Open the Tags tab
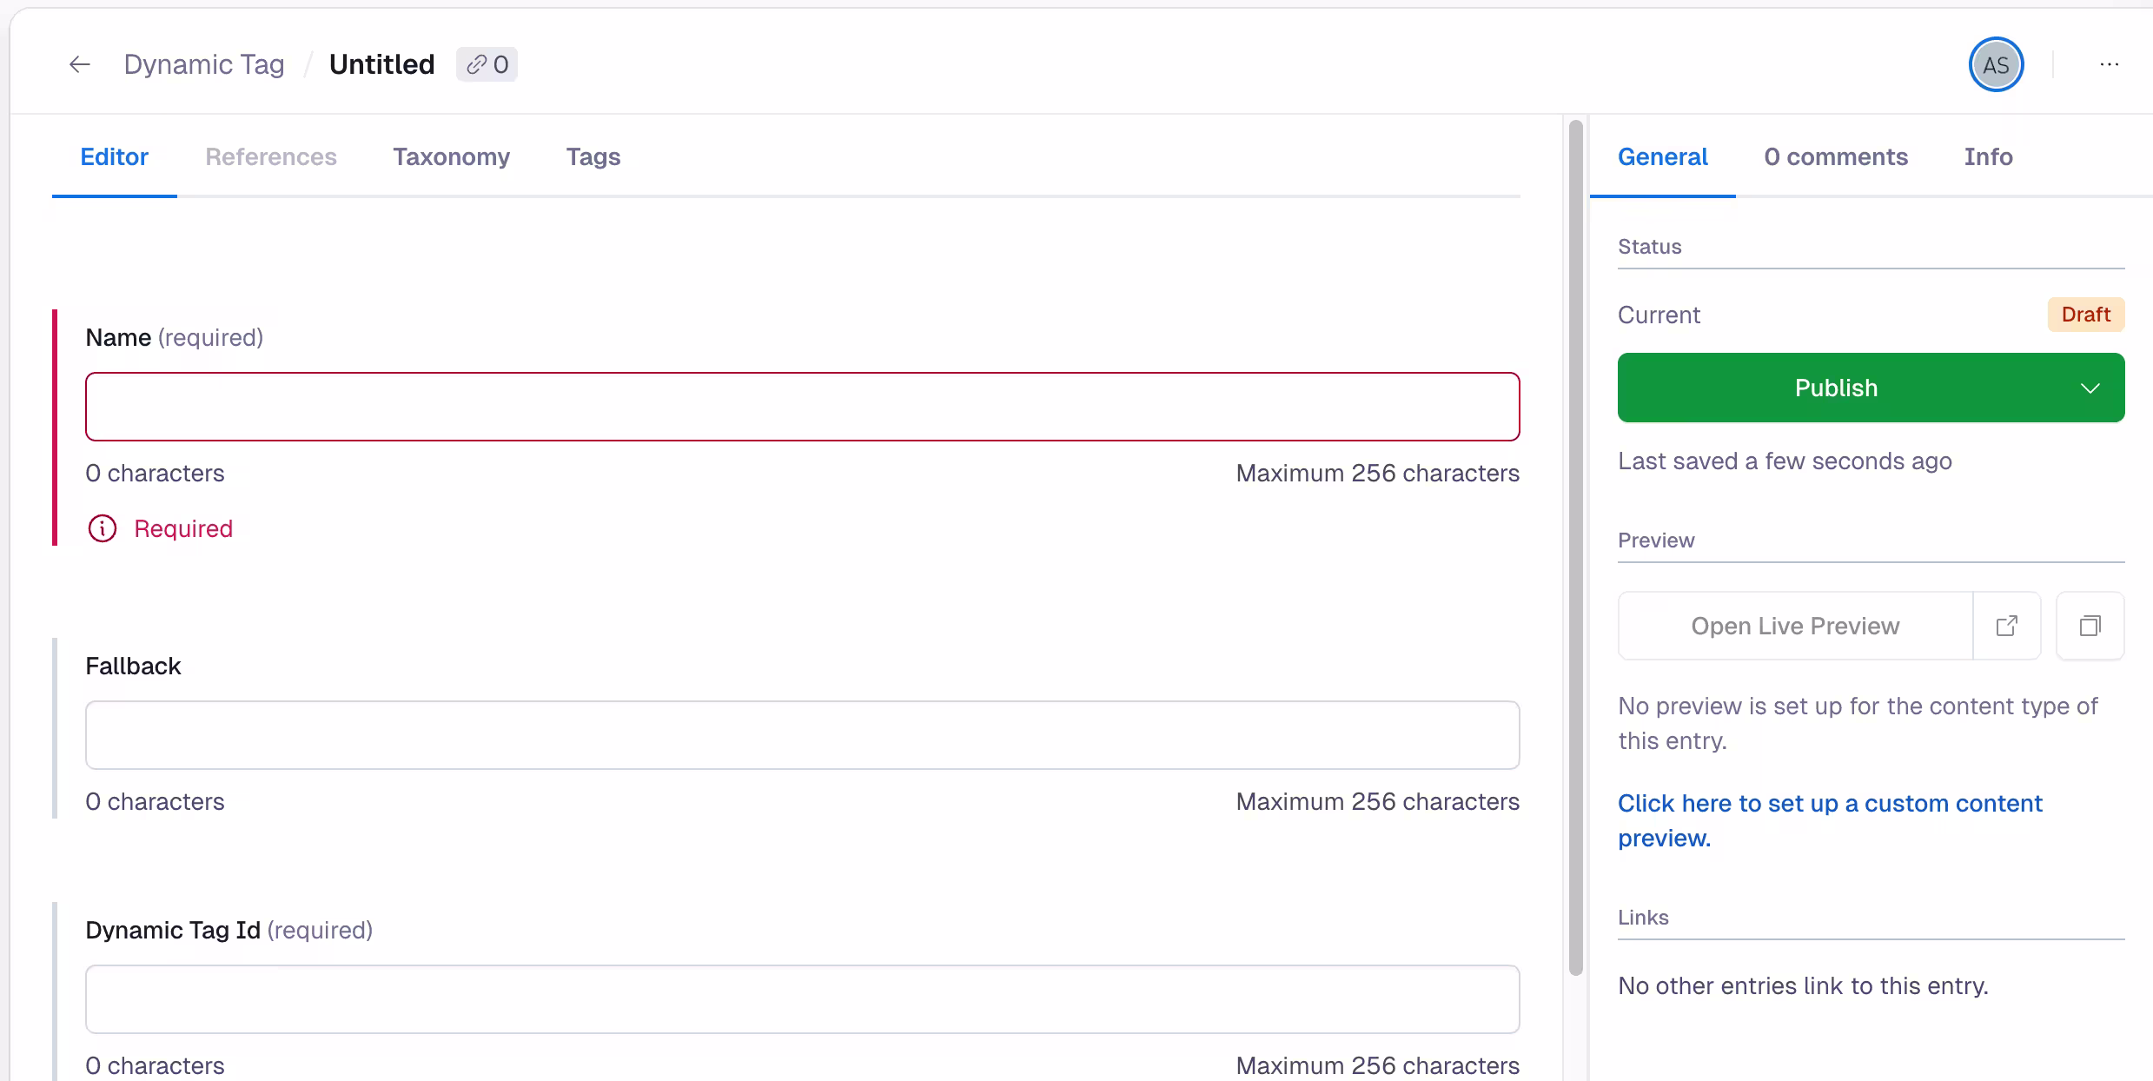Image resolution: width=2153 pixels, height=1081 pixels. 593,157
